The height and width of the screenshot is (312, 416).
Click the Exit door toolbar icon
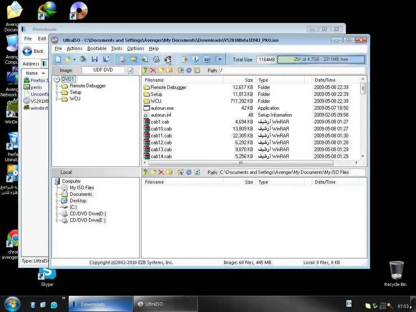[x=218, y=59]
